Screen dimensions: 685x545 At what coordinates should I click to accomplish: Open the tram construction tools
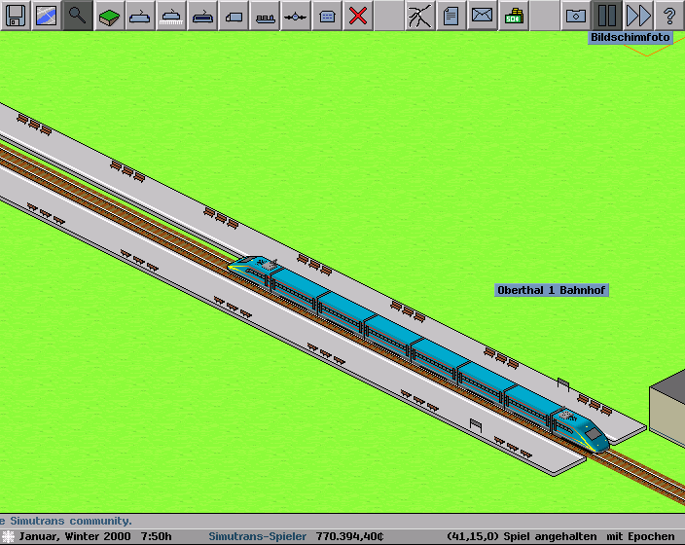tap(201, 15)
